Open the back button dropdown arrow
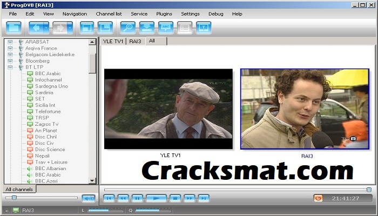378x216 pixels. pos(46,28)
